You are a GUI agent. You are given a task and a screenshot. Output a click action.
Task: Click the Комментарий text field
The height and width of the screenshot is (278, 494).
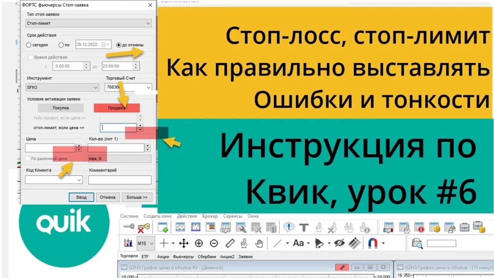coord(120,180)
